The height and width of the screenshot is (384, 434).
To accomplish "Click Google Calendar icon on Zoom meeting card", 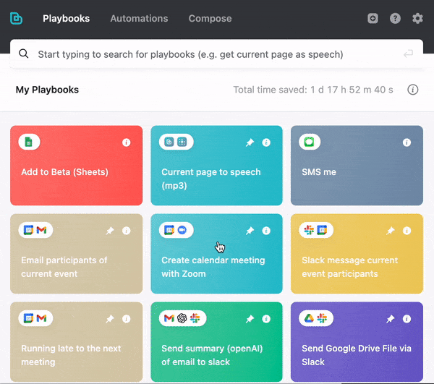I will pyautogui.click(x=169, y=230).
